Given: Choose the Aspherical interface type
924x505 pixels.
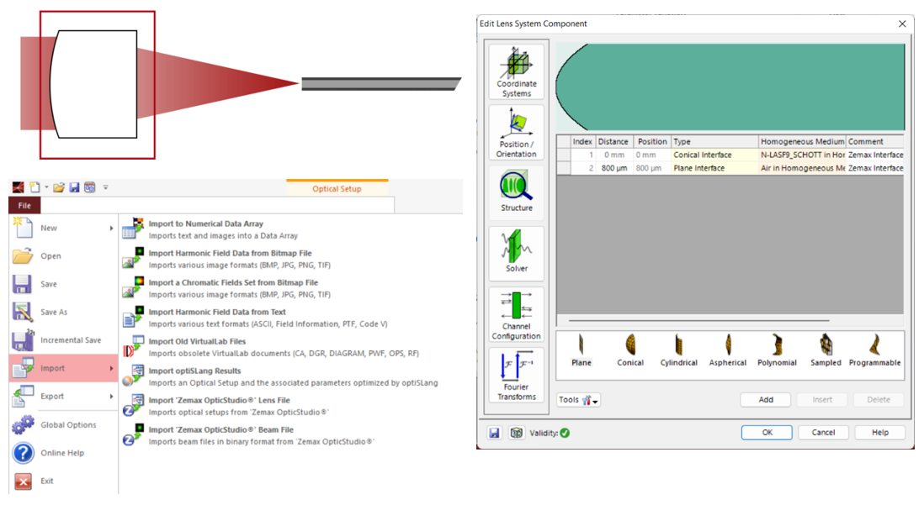Looking at the screenshot, I should (x=728, y=350).
